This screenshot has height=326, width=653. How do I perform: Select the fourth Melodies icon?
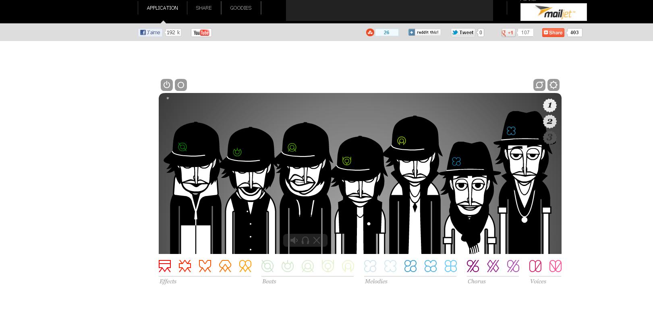point(431,266)
